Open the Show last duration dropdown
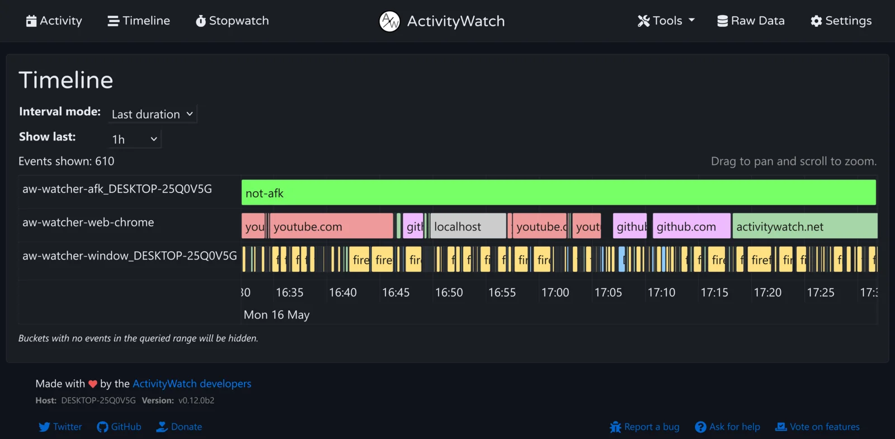Screen dimensions: 895x439 tap(134, 139)
